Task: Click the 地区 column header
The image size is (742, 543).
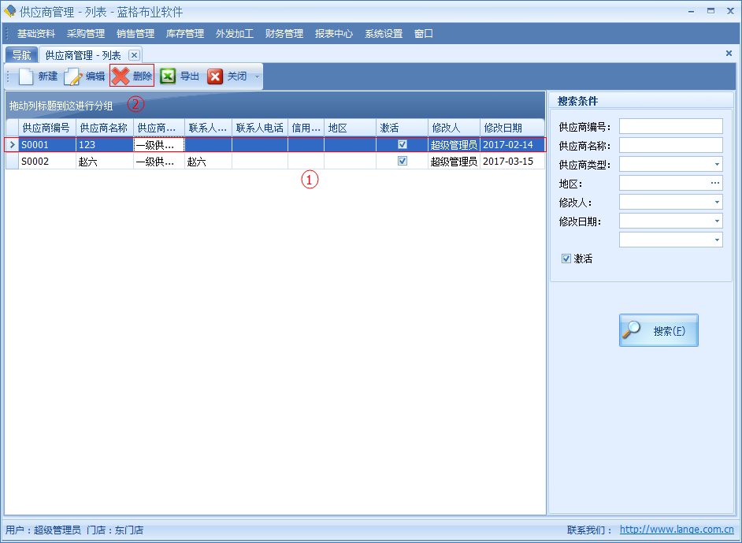Action: coord(350,128)
